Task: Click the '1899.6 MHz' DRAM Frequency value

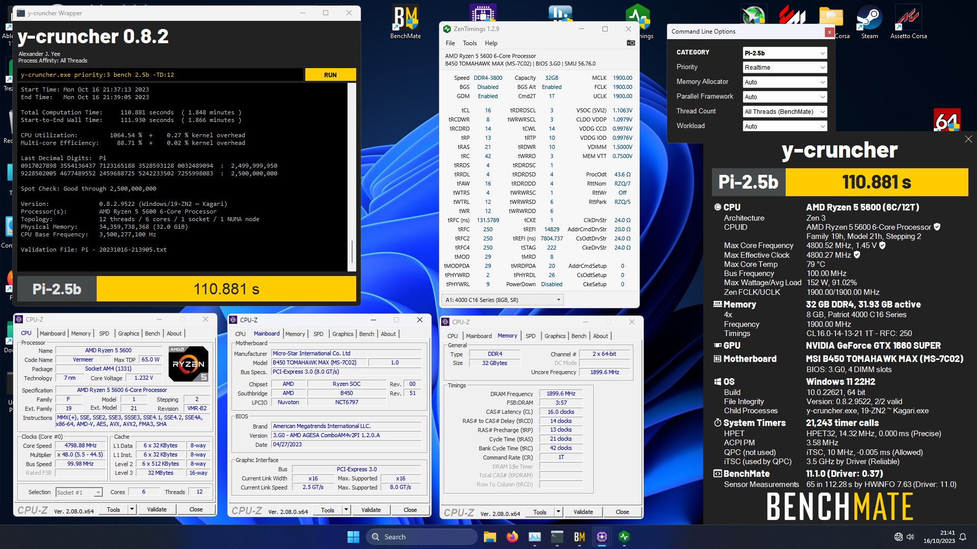Action: point(561,393)
